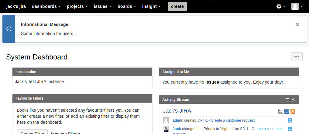This screenshot has width=309, height=134.
Task: Click the Assigned to Me gadget header
Action: [229, 72]
